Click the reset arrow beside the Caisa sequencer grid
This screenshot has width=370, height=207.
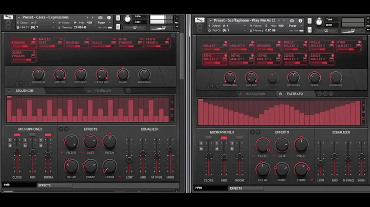tap(172, 115)
